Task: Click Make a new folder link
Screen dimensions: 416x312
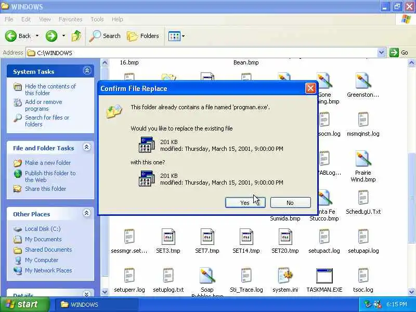Action: 48,163
